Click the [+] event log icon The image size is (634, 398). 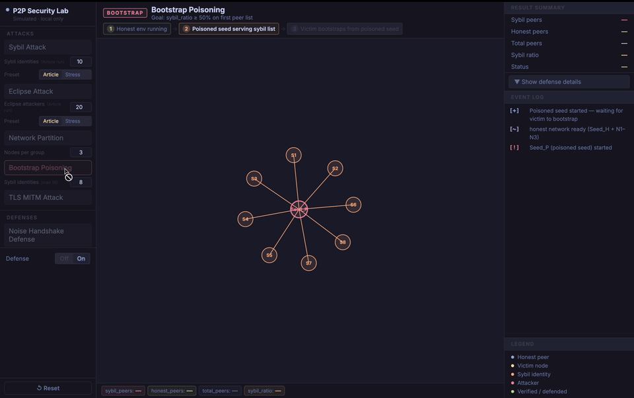(514, 111)
